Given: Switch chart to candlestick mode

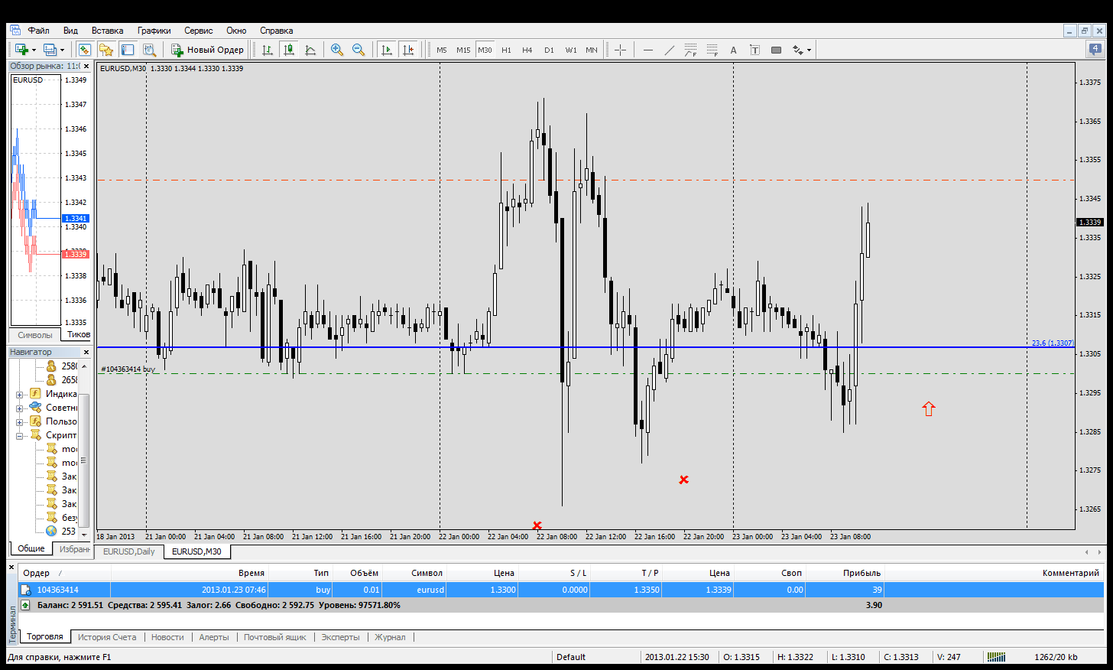Looking at the screenshot, I should pyautogui.click(x=289, y=50).
